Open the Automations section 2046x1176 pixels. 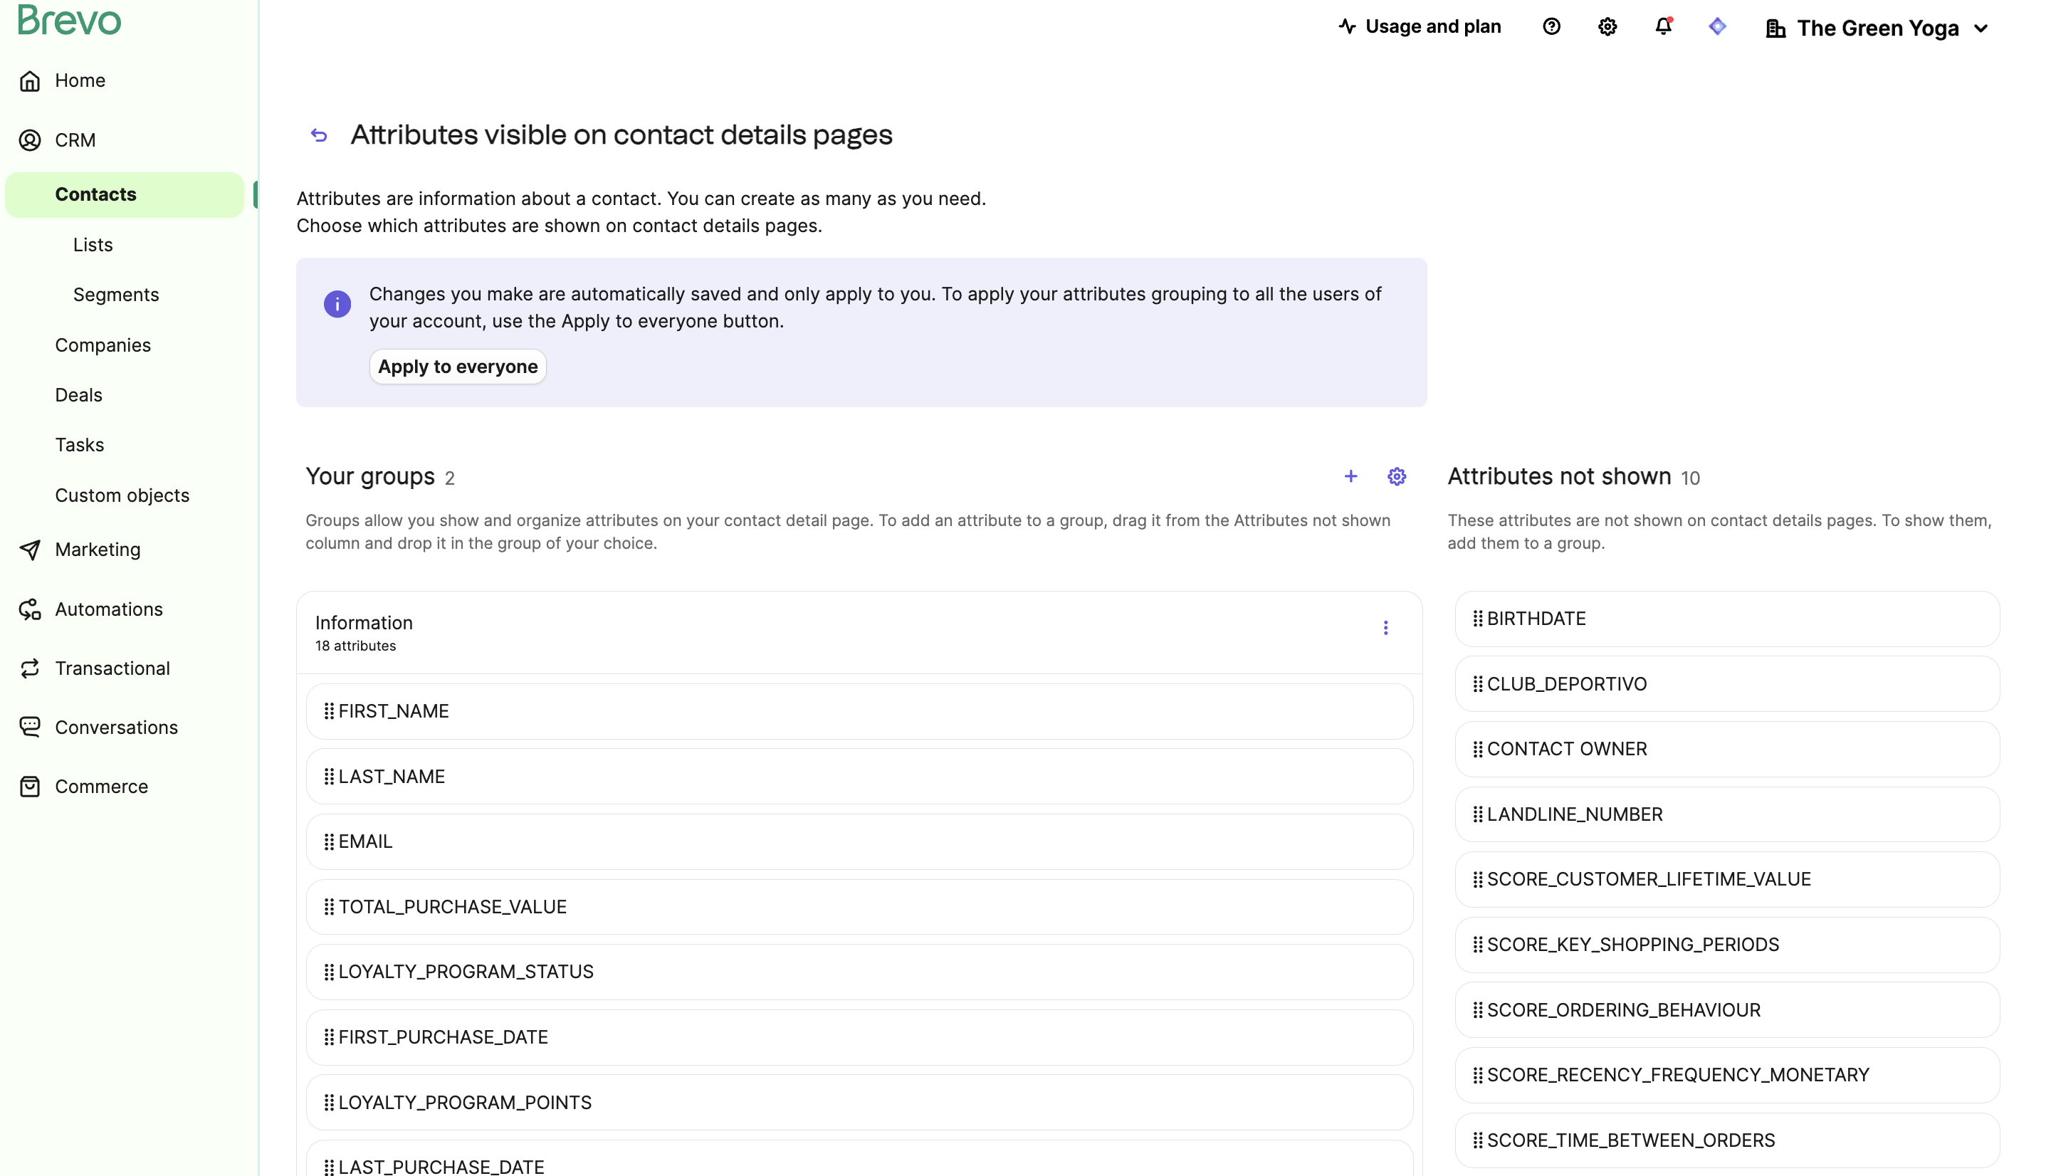(x=108, y=609)
